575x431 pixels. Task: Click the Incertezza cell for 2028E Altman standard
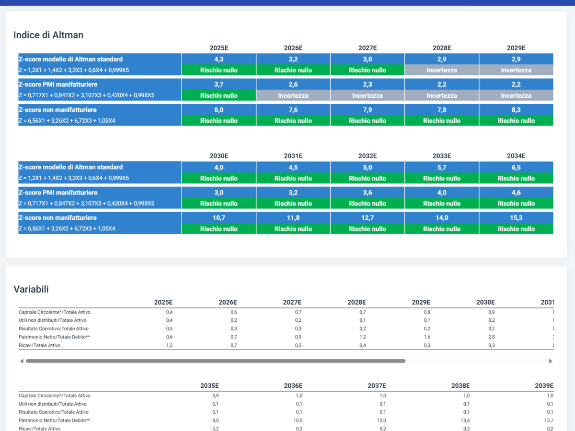click(442, 70)
